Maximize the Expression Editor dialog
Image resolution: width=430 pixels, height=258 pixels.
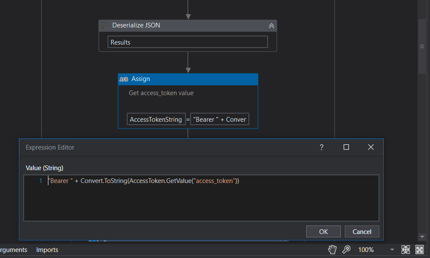click(346, 147)
